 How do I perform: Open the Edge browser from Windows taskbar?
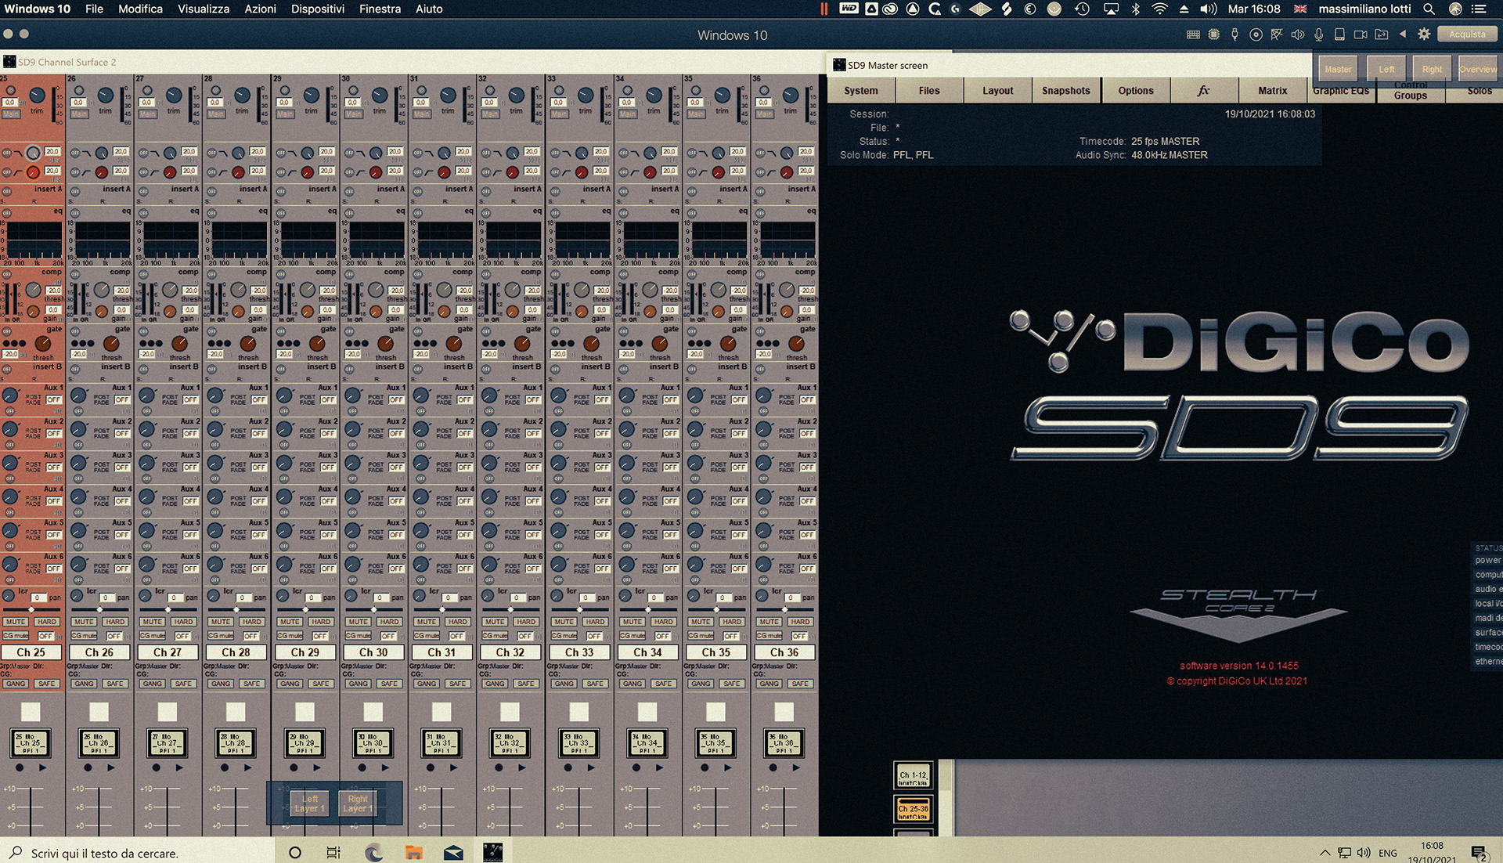tap(373, 853)
